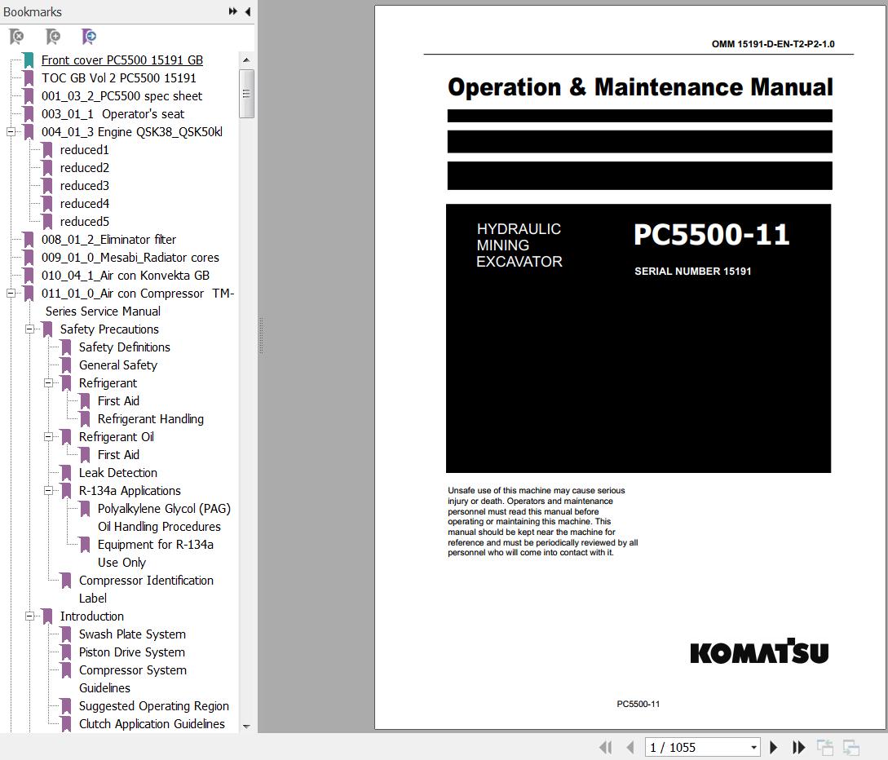888x760 pixels.
Task: Open the Refrigerant Handling bookmark
Action: (x=150, y=419)
